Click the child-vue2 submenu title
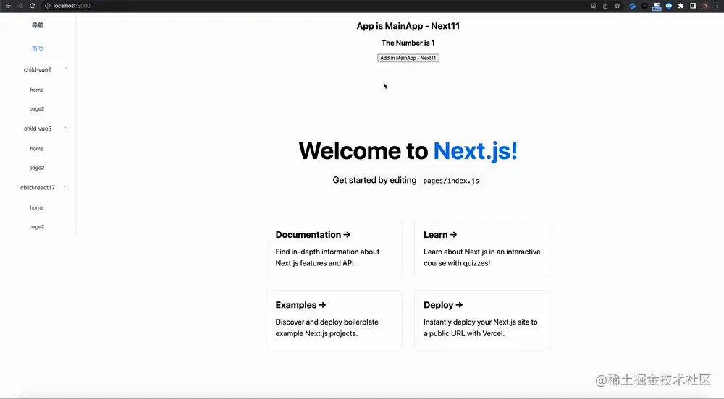The height and width of the screenshot is (399, 724). pos(38,69)
